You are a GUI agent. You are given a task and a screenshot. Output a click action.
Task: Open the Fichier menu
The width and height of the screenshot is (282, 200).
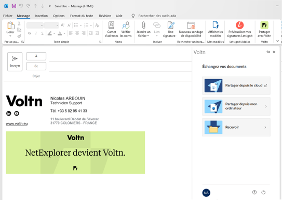click(8, 16)
